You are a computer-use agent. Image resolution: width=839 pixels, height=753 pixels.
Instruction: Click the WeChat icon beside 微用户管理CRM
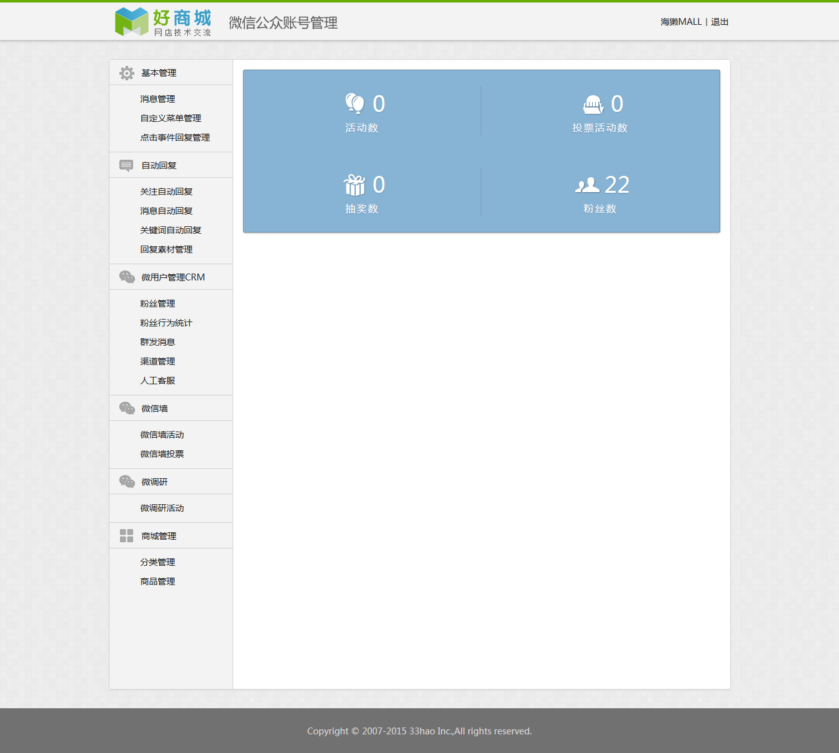pyautogui.click(x=127, y=277)
